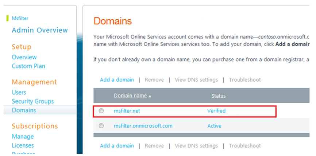Open the msfilter.net domain link
Screen dimensions: 316x156
(x=127, y=111)
